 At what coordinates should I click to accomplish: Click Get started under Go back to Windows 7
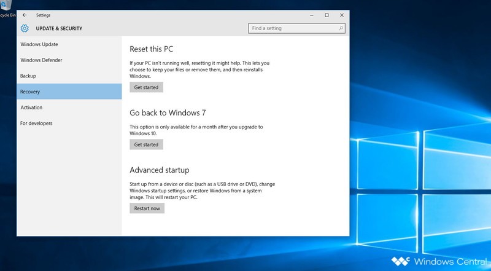click(x=146, y=144)
